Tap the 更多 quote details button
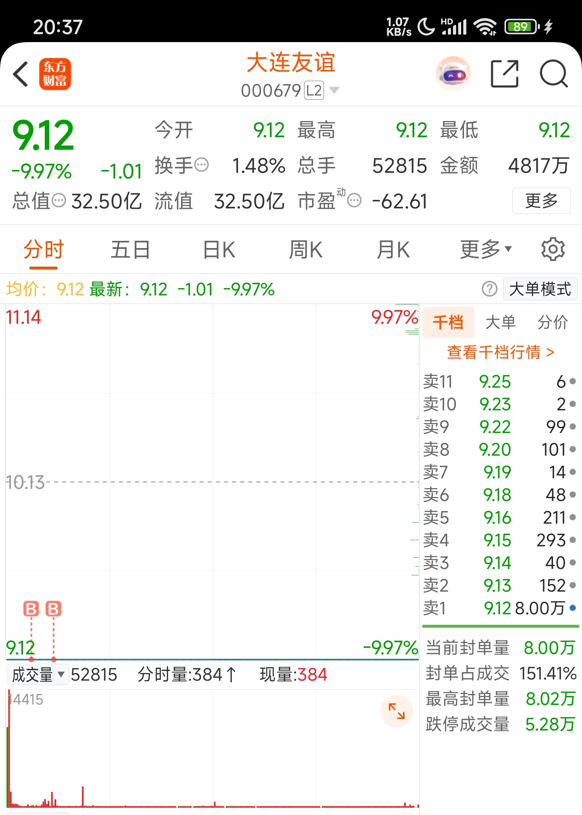Image resolution: width=582 pixels, height=815 pixels. [x=541, y=200]
